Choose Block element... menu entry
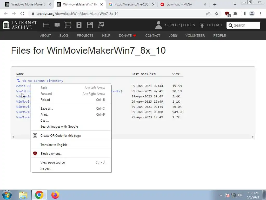Screen dimensions: 266x200 point(71,154)
